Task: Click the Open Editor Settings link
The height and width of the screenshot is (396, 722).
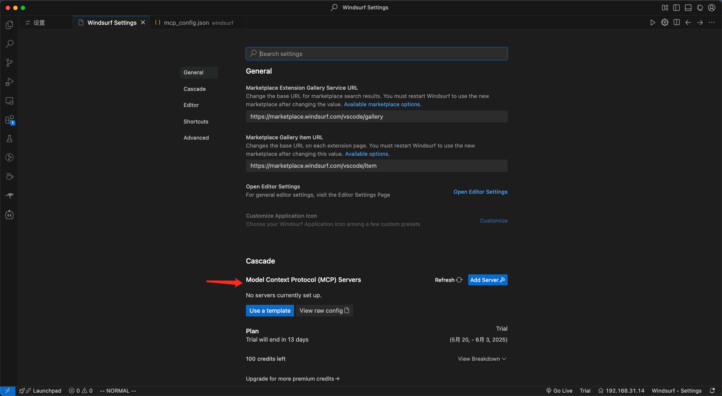Action: 480,192
